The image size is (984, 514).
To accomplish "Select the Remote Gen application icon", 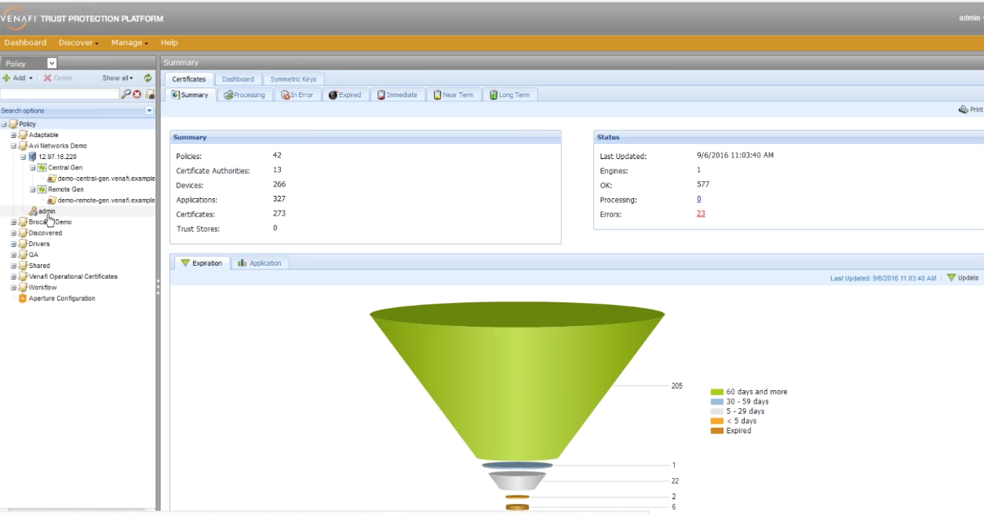I will (x=42, y=190).
